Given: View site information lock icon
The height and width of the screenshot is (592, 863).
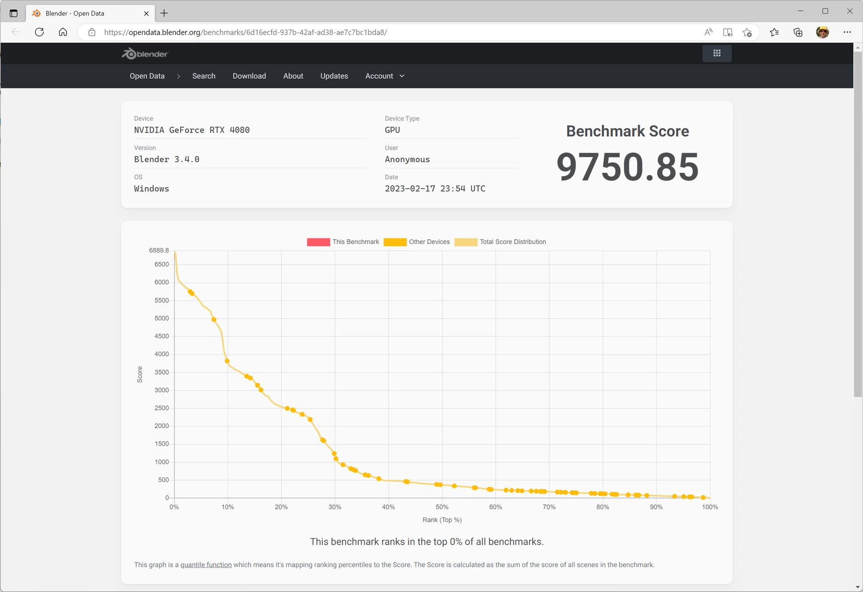Looking at the screenshot, I should click(92, 32).
